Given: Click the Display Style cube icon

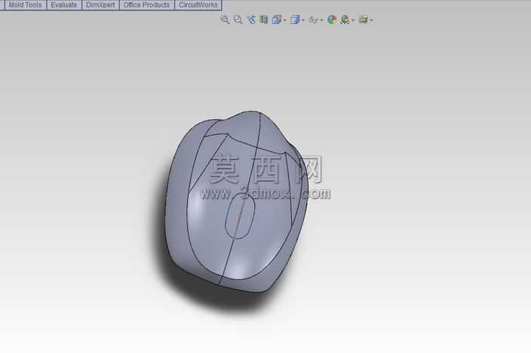Looking at the screenshot, I should [295, 20].
